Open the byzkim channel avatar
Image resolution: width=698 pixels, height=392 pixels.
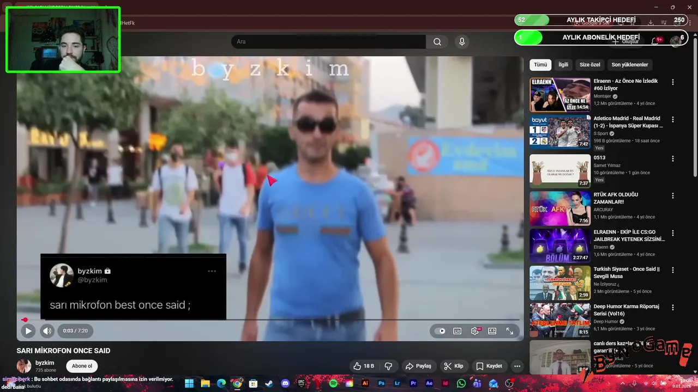(24, 366)
